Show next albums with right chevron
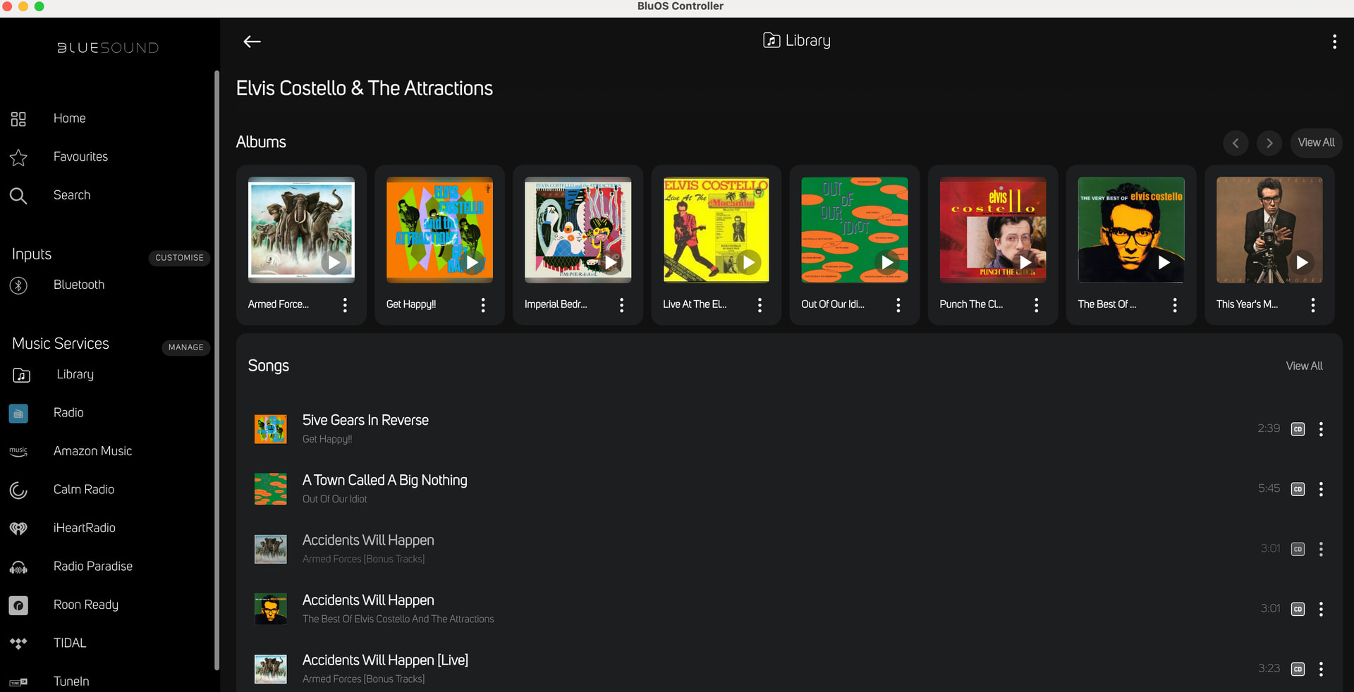The image size is (1354, 692). [x=1269, y=143]
